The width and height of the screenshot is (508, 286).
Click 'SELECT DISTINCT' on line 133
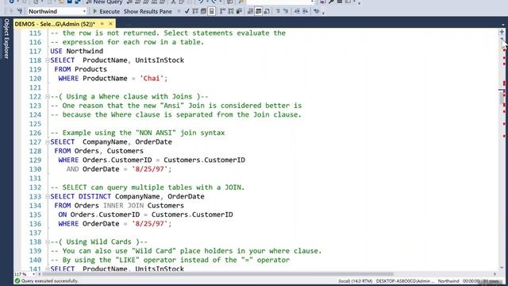(80, 196)
